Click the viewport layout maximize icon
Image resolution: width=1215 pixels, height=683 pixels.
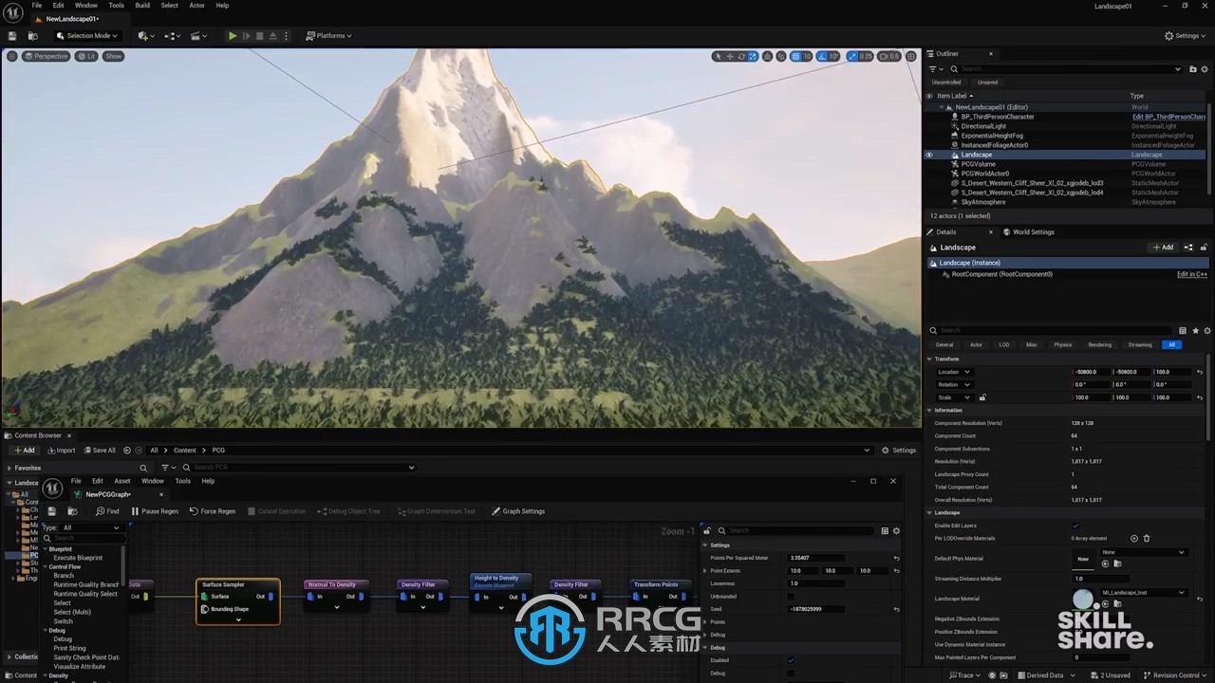point(911,56)
